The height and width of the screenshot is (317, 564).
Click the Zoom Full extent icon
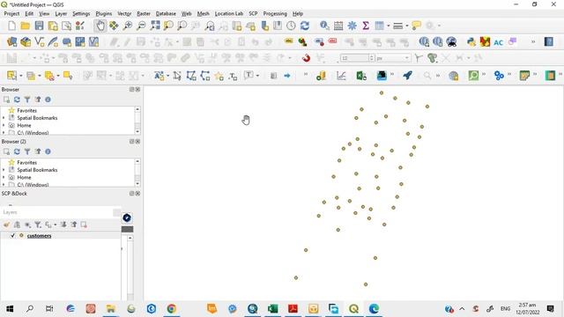155,26
